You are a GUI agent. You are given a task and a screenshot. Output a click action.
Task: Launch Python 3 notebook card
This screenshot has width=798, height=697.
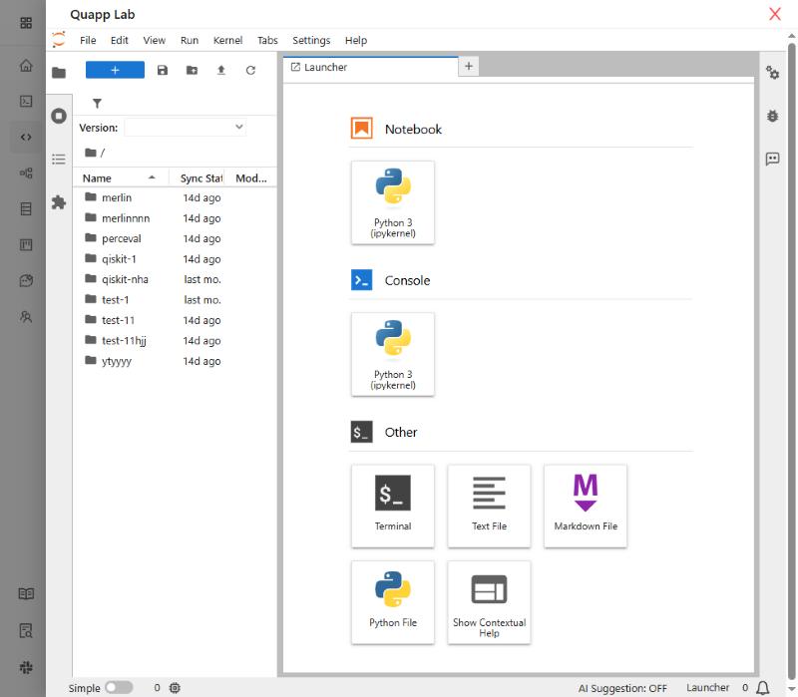tap(393, 202)
